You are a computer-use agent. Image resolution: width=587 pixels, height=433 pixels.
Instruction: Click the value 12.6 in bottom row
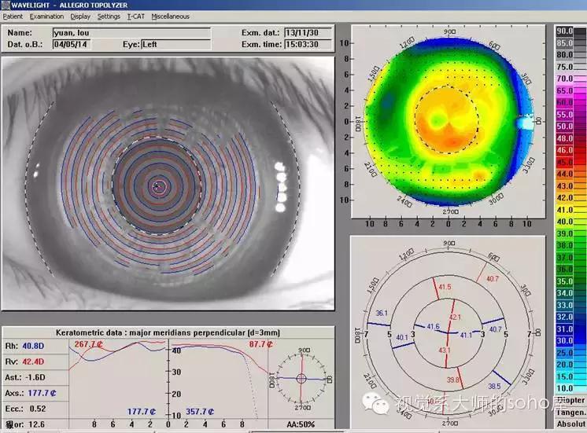[x=36, y=424]
